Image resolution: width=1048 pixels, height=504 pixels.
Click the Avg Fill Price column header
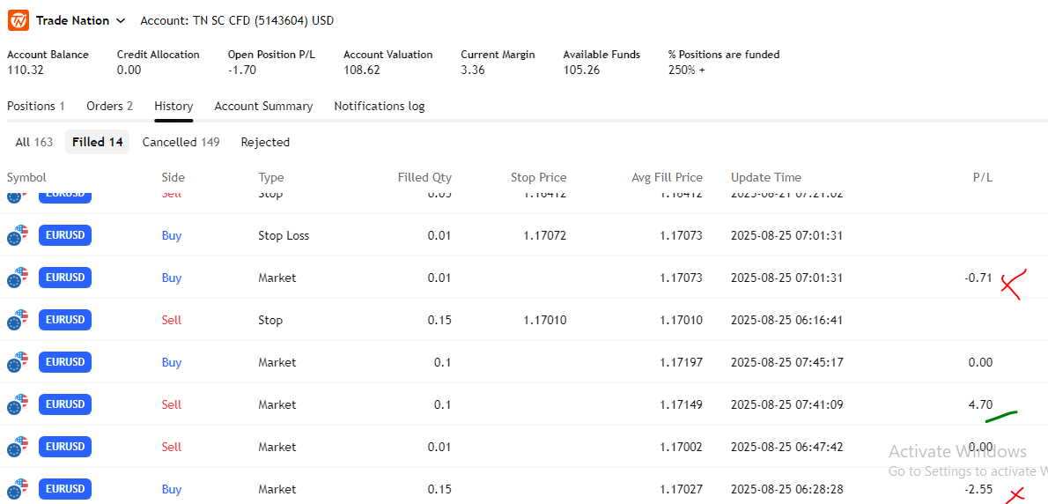pos(667,177)
